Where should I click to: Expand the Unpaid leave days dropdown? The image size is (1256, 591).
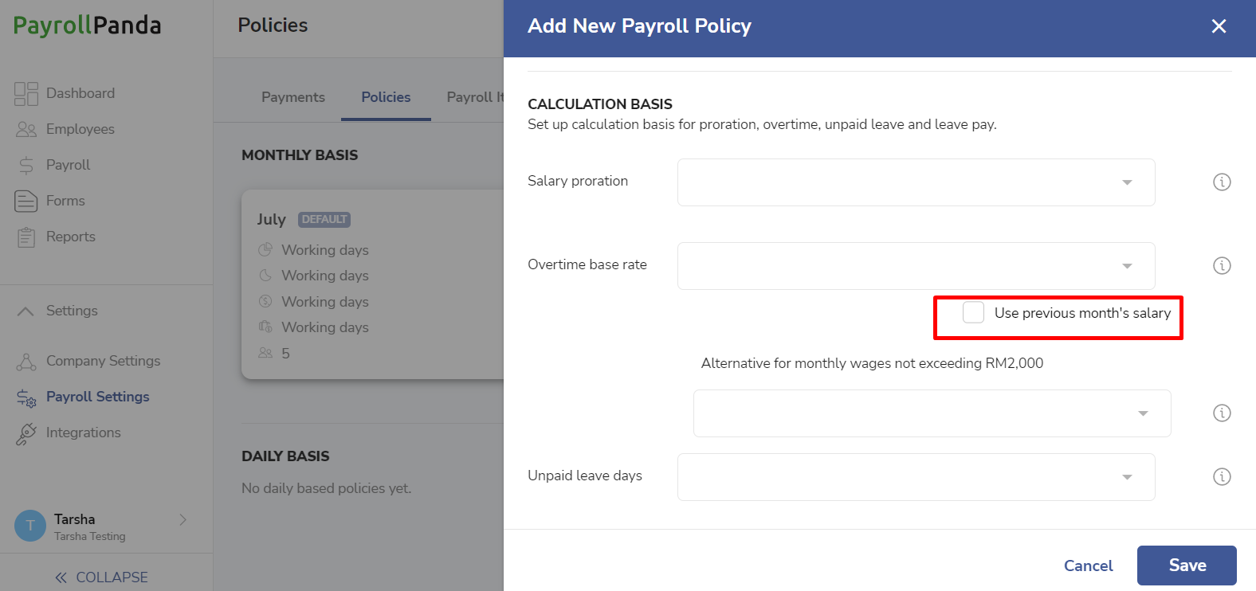tap(916, 477)
